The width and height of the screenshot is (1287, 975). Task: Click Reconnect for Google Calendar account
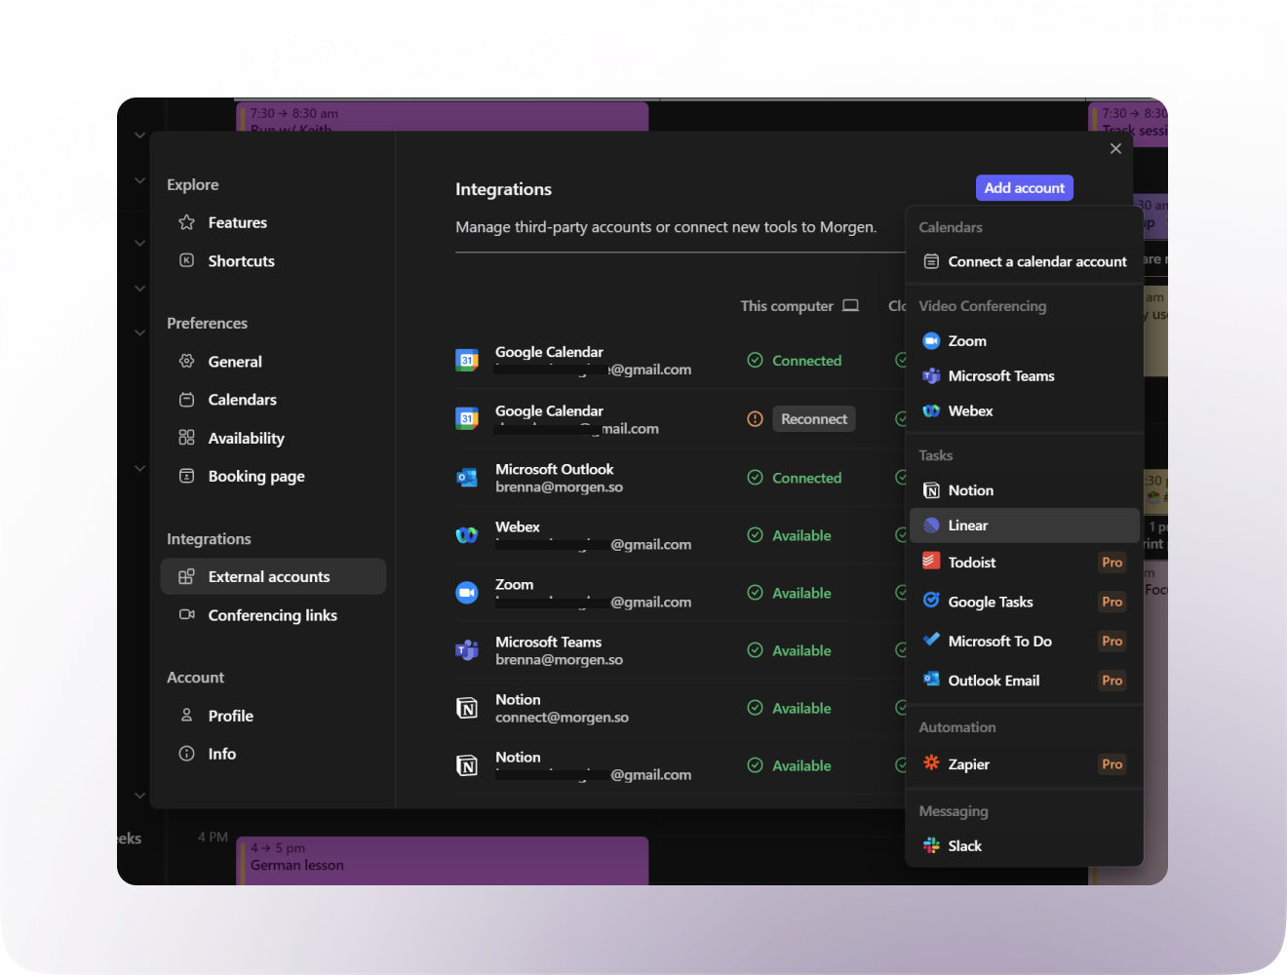(814, 419)
